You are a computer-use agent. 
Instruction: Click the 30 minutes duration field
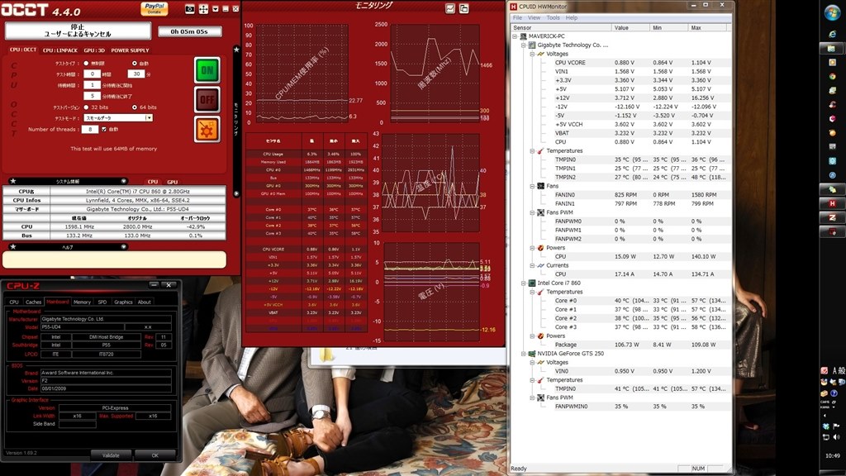136,74
